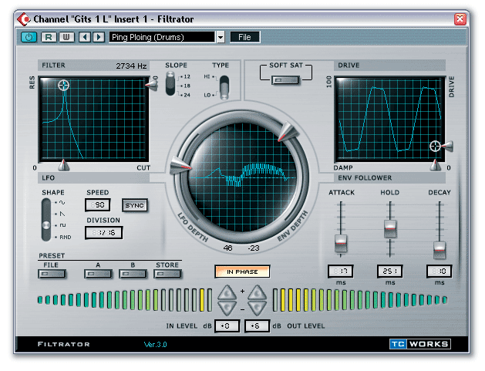
Task: Toggle the plugin power bypass button
Action: [x=29, y=37]
